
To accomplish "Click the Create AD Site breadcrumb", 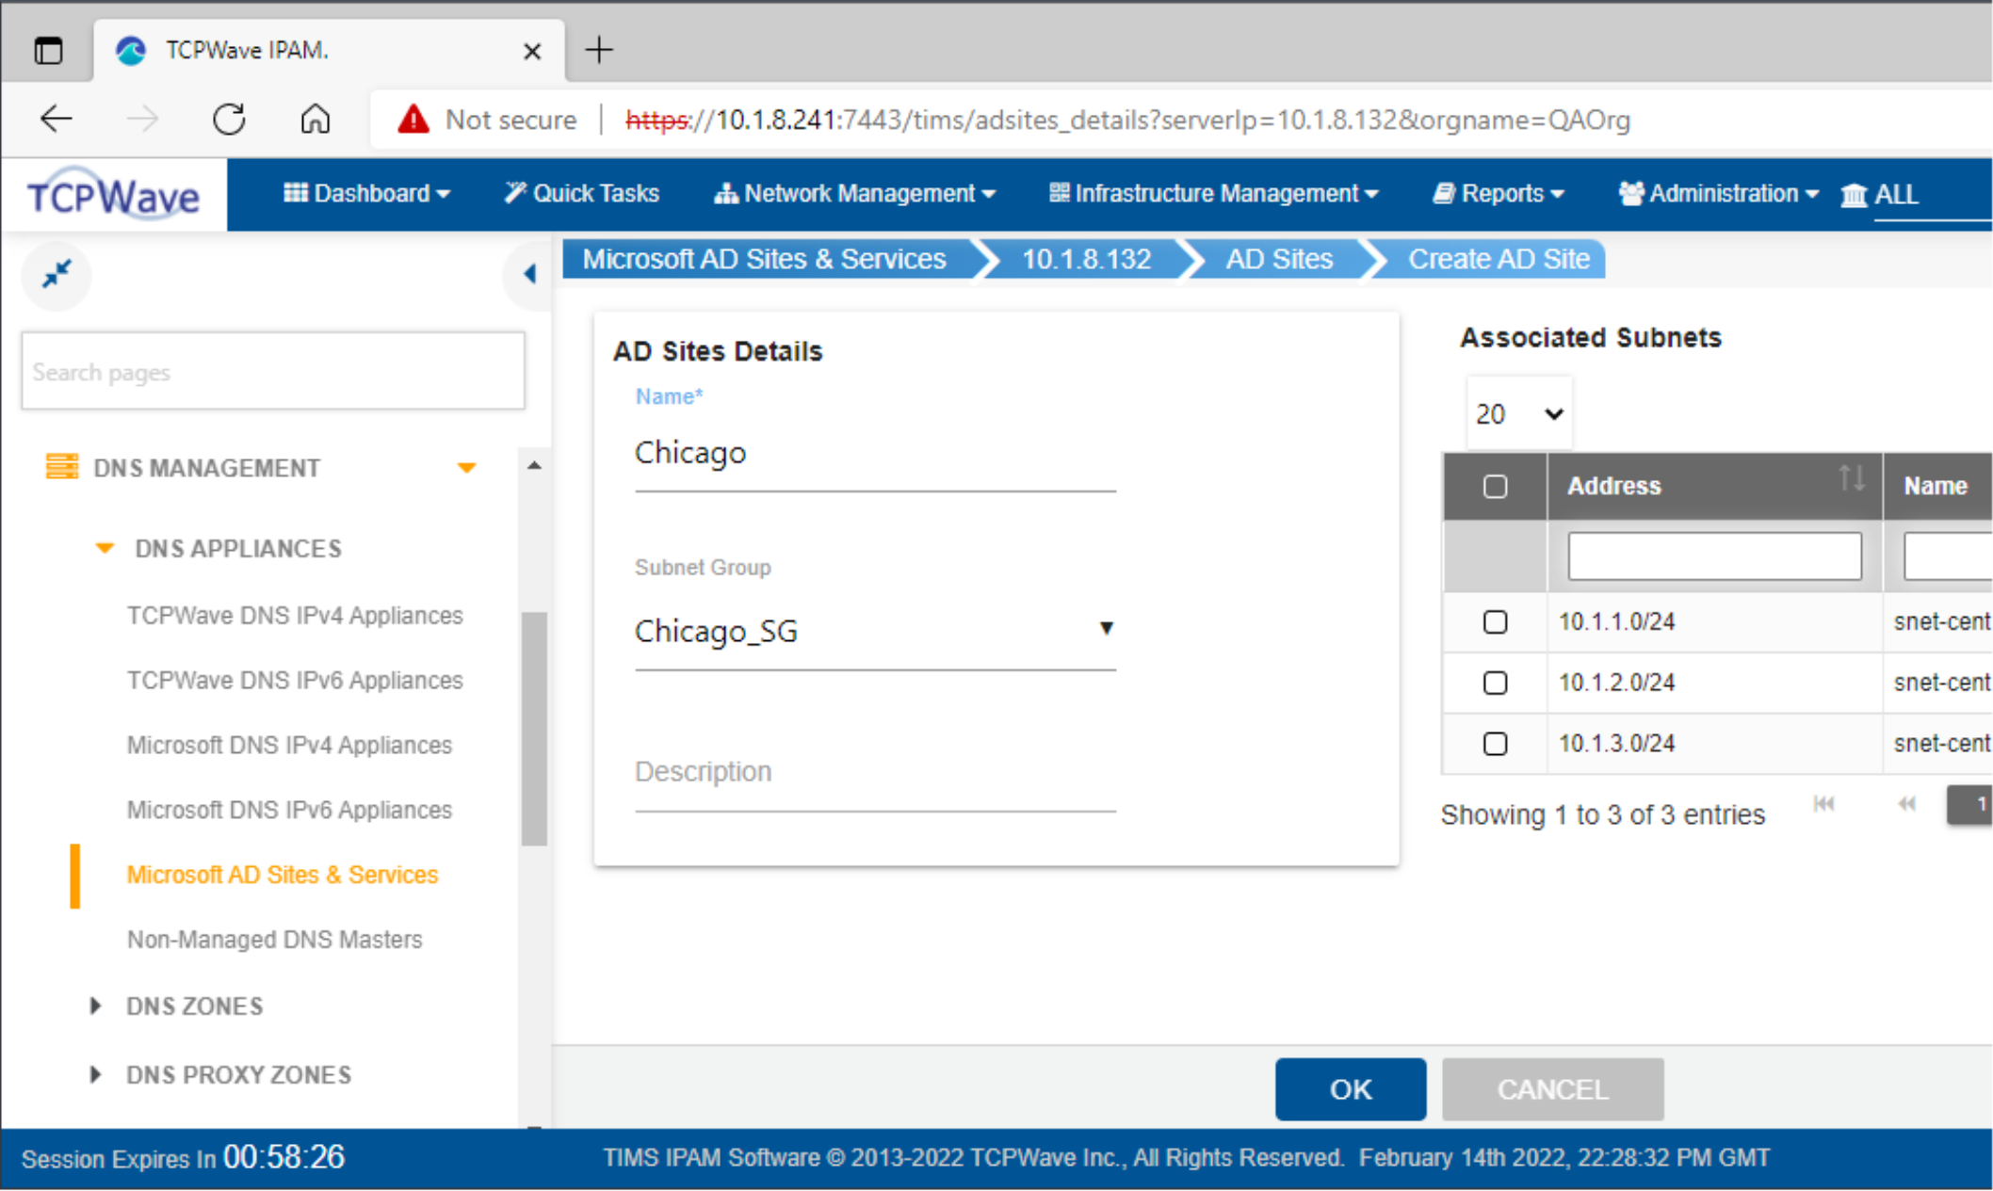I will pos(1499,259).
